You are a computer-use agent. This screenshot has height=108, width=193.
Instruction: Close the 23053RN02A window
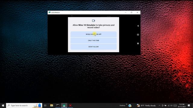[x=138, y=13]
